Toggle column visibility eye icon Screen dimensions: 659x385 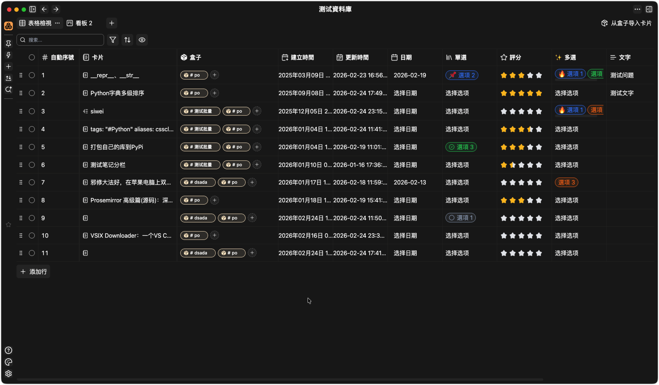(x=142, y=40)
